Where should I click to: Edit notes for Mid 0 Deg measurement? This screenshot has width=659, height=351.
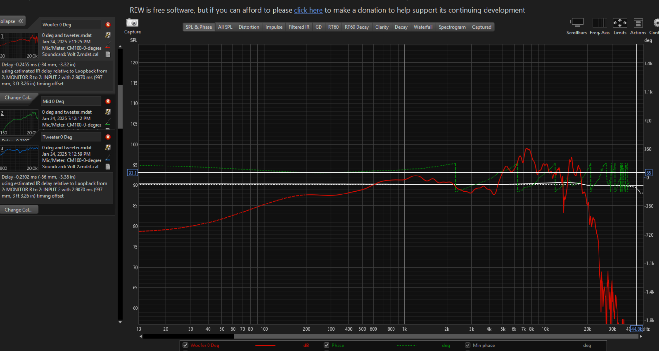[x=108, y=112]
